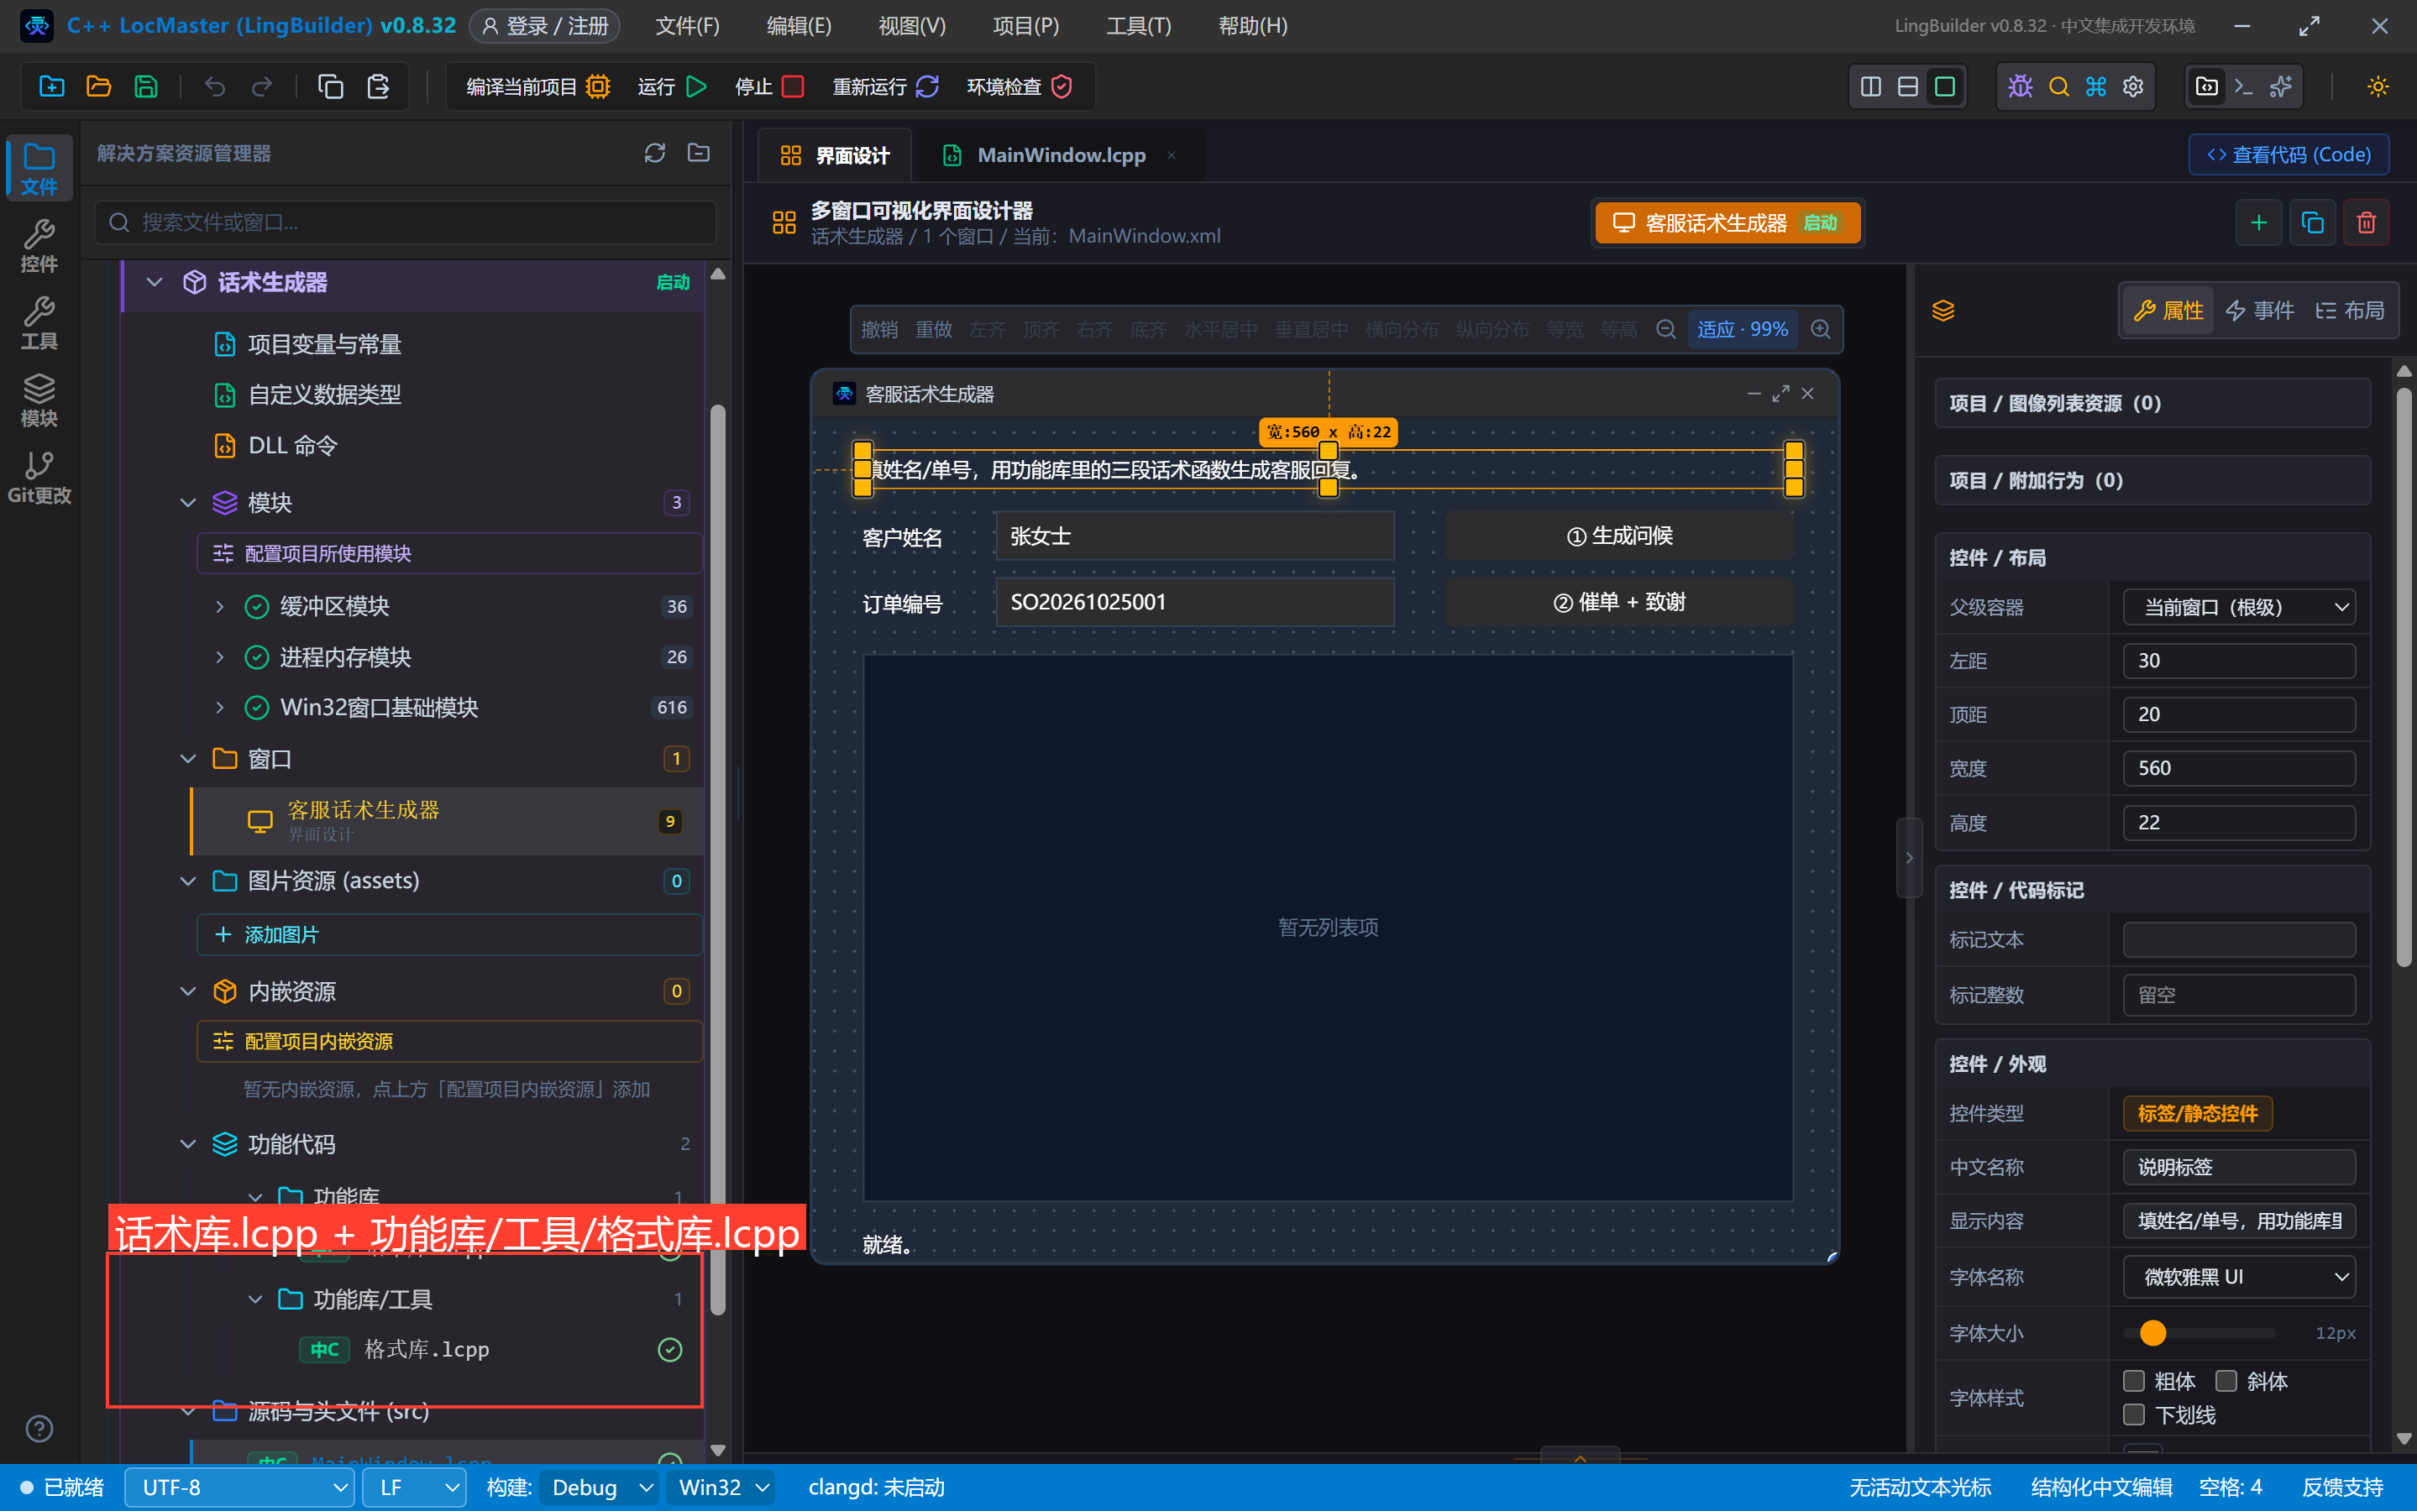The height and width of the screenshot is (1511, 2417).
Task: Click 编译当前项目 button
Action: [537, 87]
